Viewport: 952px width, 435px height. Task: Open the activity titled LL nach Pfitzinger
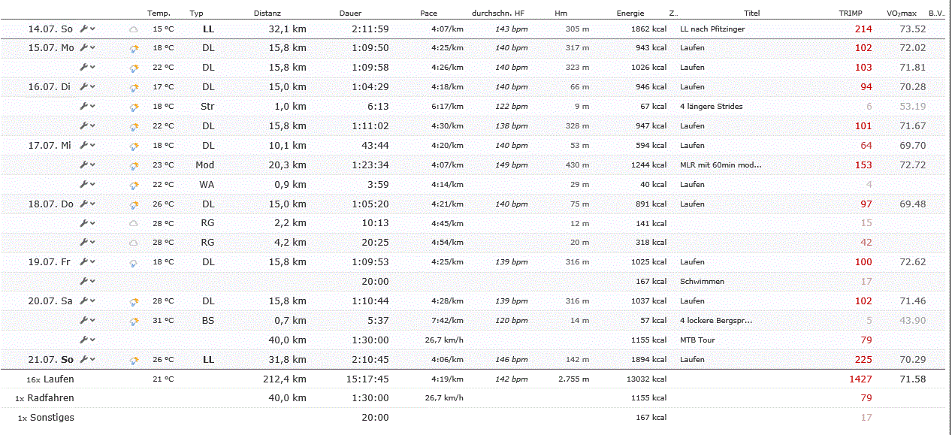[712, 29]
